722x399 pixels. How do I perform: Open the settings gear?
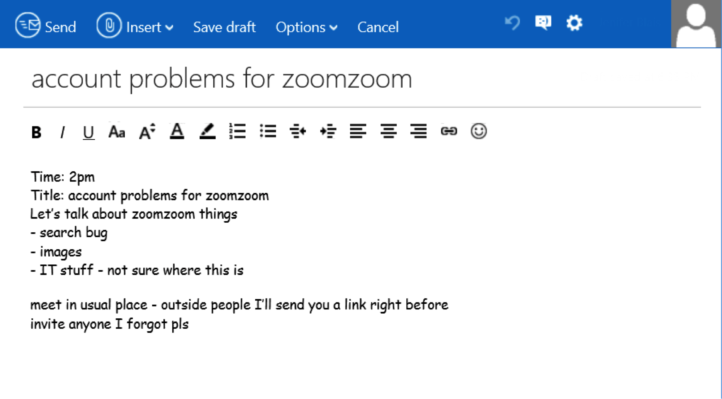coord(574,23)
